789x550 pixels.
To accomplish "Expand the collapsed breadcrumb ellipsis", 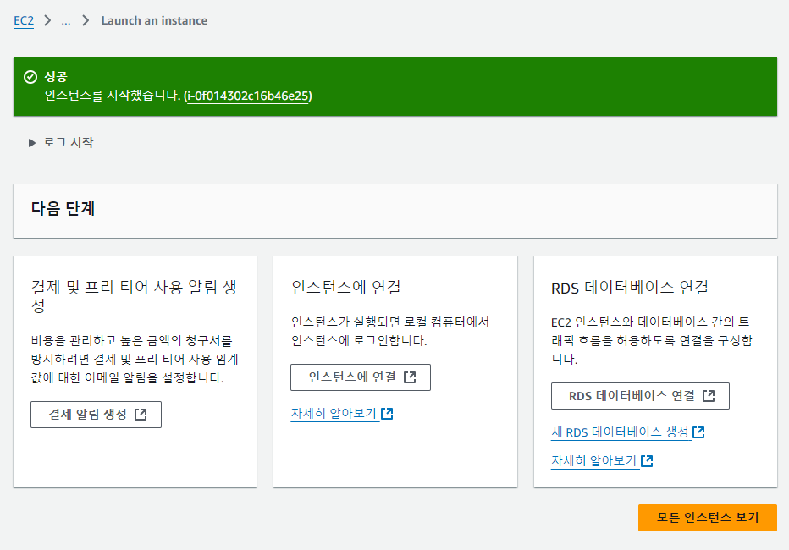I will coord(66,21).
